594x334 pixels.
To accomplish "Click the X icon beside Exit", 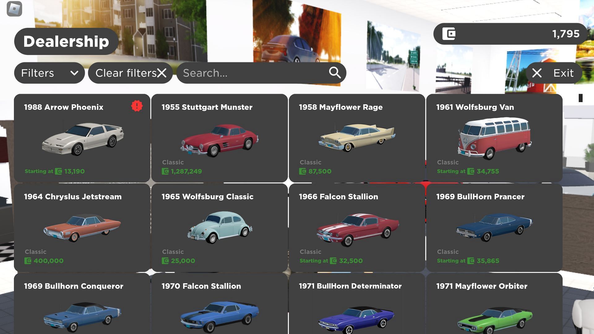I will click(x=537, y=73).
